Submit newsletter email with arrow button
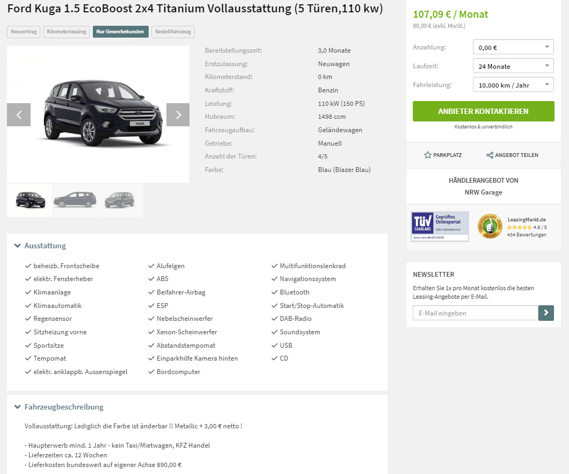Screen dimensions: 569x474 [546, 313]
